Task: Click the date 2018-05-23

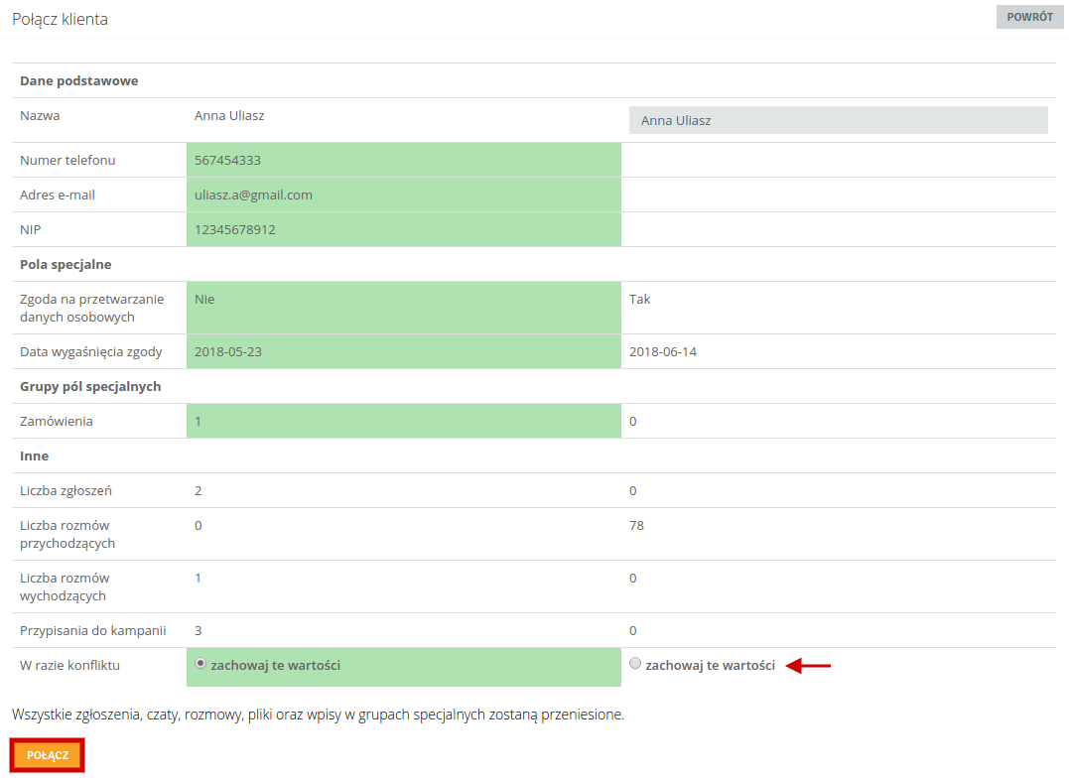Action: tap(228, 351)
